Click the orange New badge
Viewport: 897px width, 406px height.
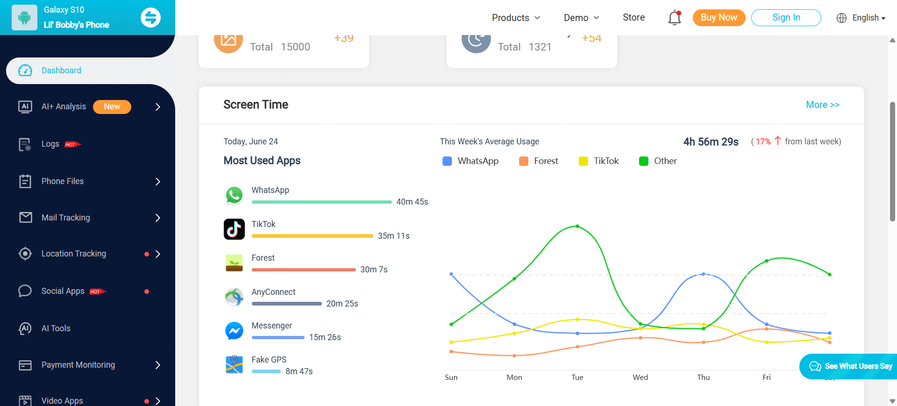(112, 107)
